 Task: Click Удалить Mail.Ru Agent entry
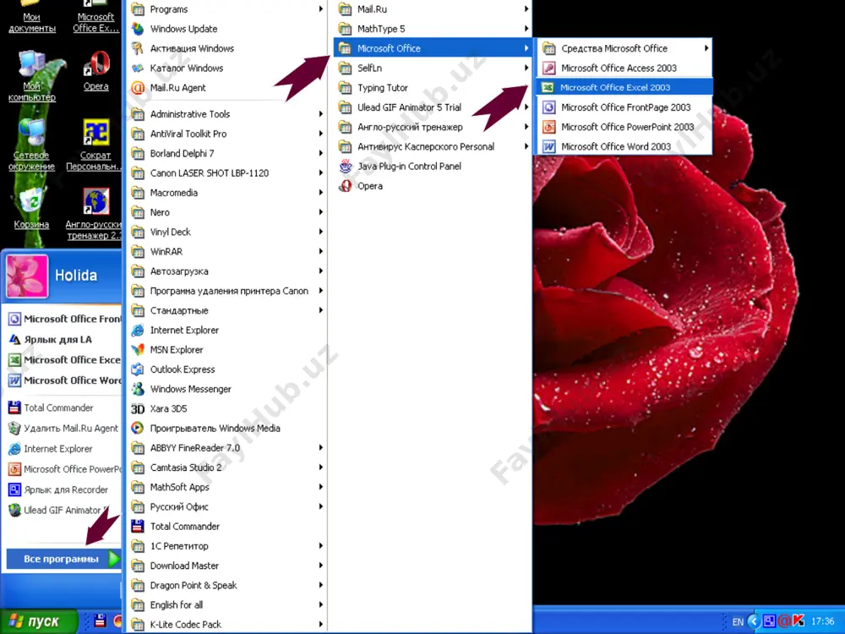[64, 429]
